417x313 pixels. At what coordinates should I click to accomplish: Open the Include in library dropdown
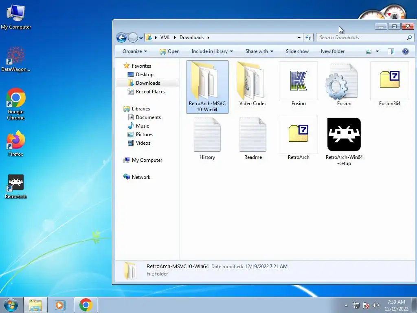click(212, 51)
